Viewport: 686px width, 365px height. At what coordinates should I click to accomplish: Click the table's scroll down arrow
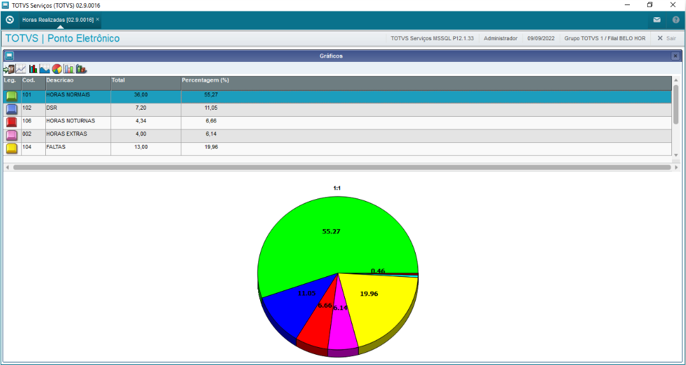(x=676, y=155)
